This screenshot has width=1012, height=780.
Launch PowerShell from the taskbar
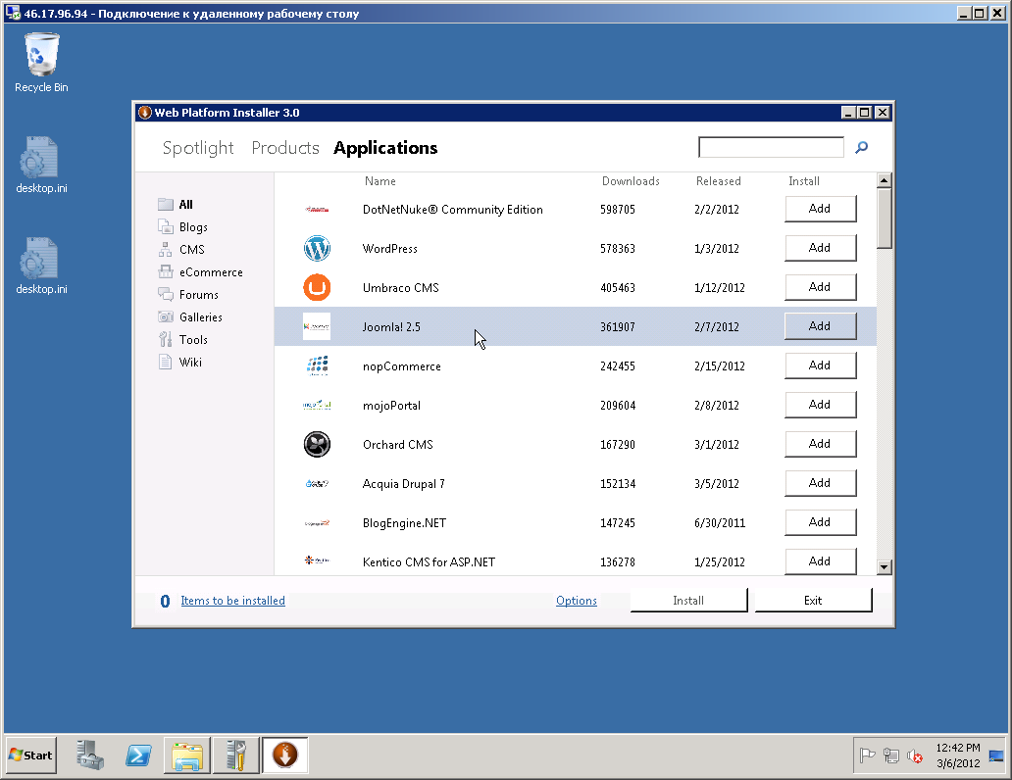coord(138,755)
